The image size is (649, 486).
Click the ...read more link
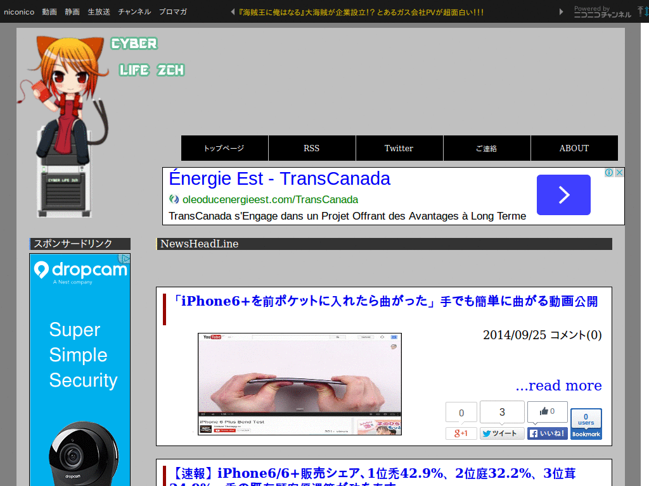pyautogui.click(x=560, y=385)
